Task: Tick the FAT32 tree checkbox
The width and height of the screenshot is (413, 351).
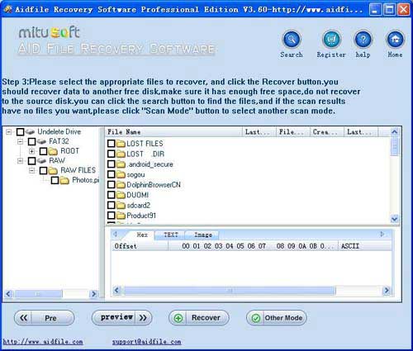Action: 31,141
